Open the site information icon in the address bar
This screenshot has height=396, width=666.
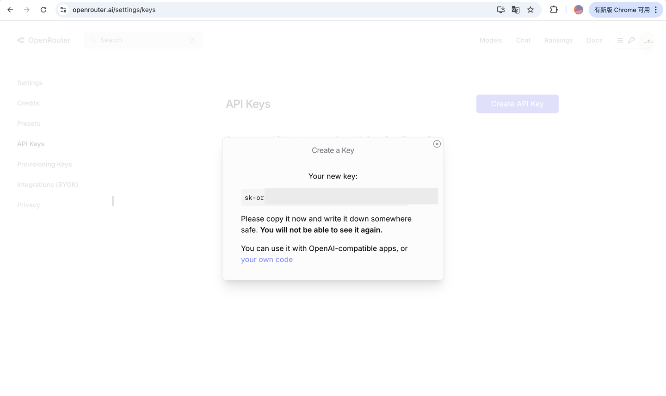[63, 10]
